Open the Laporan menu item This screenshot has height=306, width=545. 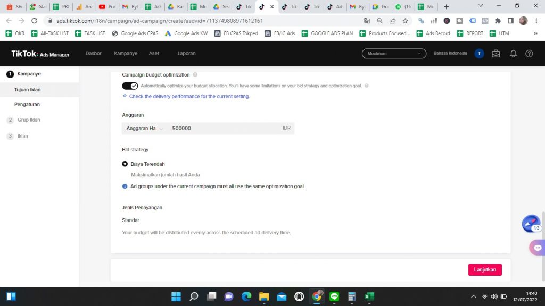click(x=186, y=54)
